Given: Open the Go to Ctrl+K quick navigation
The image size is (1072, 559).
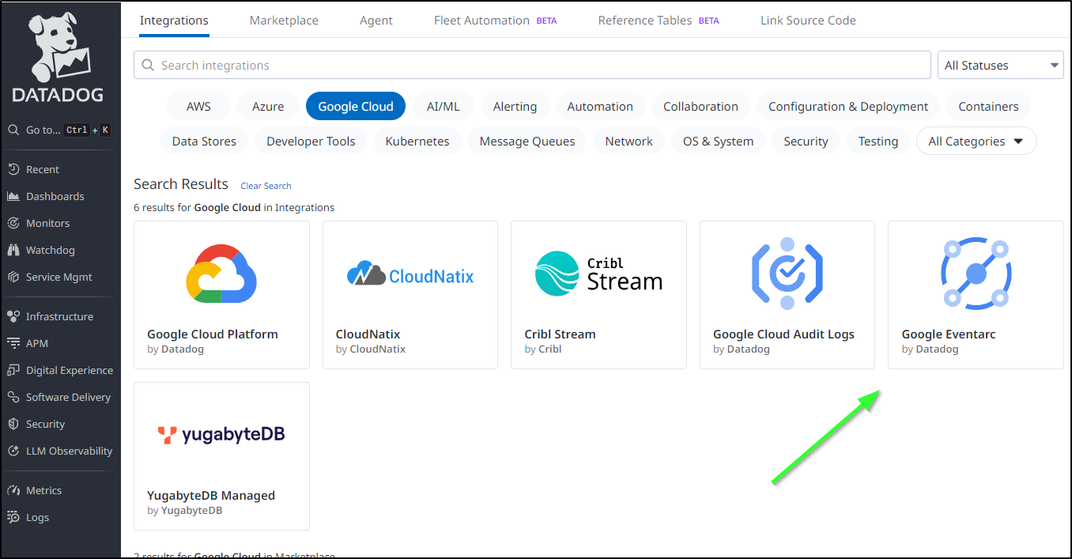Looking at the screenshot, I should [60, 130].
